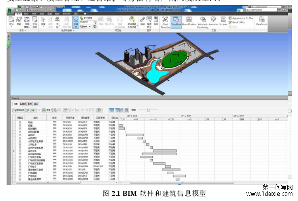Open the auto-add tasks dropdown in TimeLiner
Image resolution: width=298 pixels, height=201 pixels.
pos(34,110)
